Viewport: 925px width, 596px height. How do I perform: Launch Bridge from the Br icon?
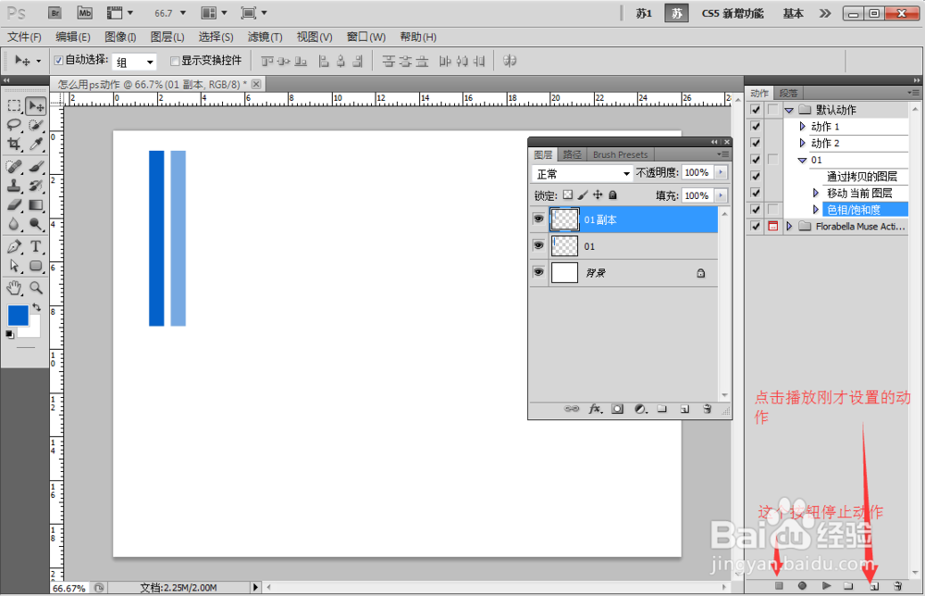tap(55, 12)
